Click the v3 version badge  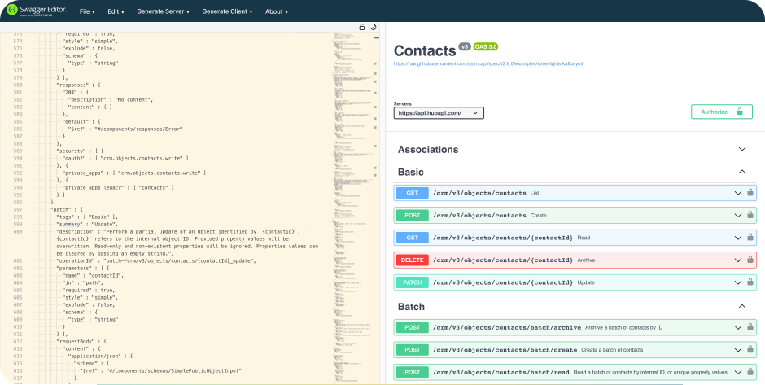click(465, 47)
